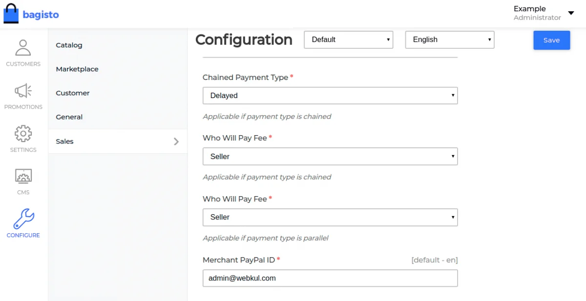This screenshot has width=586, height=301.
Task: Click the Example user name
Action: tap(529, 9)
